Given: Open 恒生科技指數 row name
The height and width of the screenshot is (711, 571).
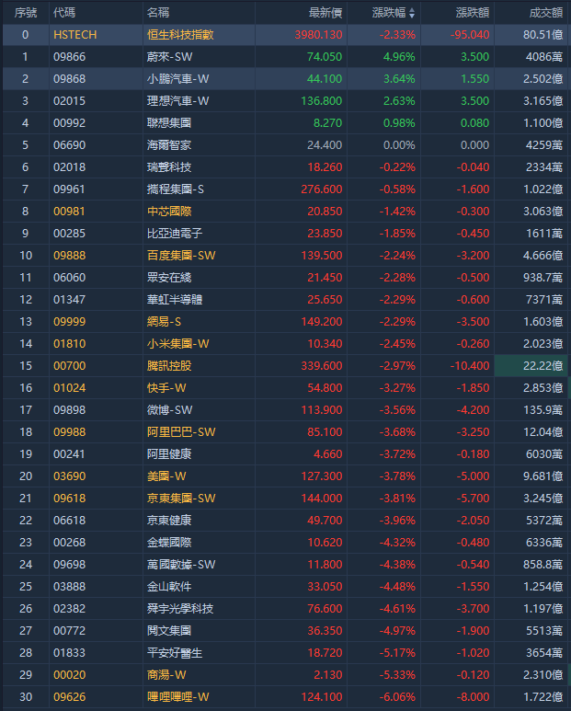Looking at the screenshot, I should coord(180,35).
